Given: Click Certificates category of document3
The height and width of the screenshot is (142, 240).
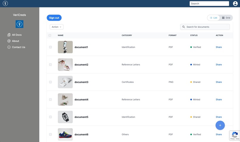Looking at the screenshot, I should coord(128,82).
